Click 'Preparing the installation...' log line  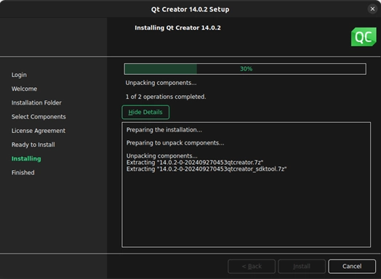coord(164,130)
